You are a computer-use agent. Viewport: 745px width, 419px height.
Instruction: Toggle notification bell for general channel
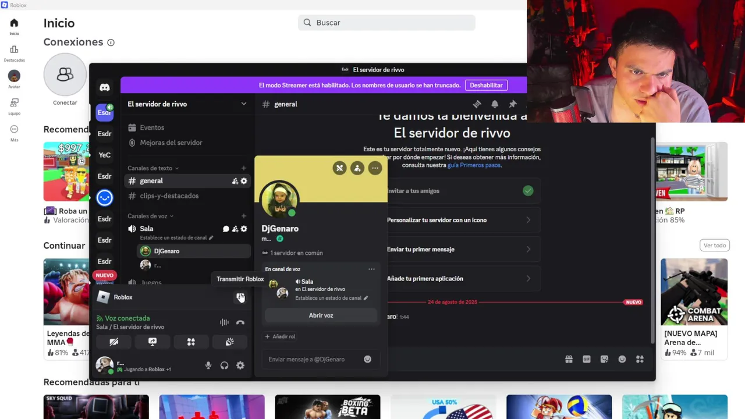(x=495, y=104)
